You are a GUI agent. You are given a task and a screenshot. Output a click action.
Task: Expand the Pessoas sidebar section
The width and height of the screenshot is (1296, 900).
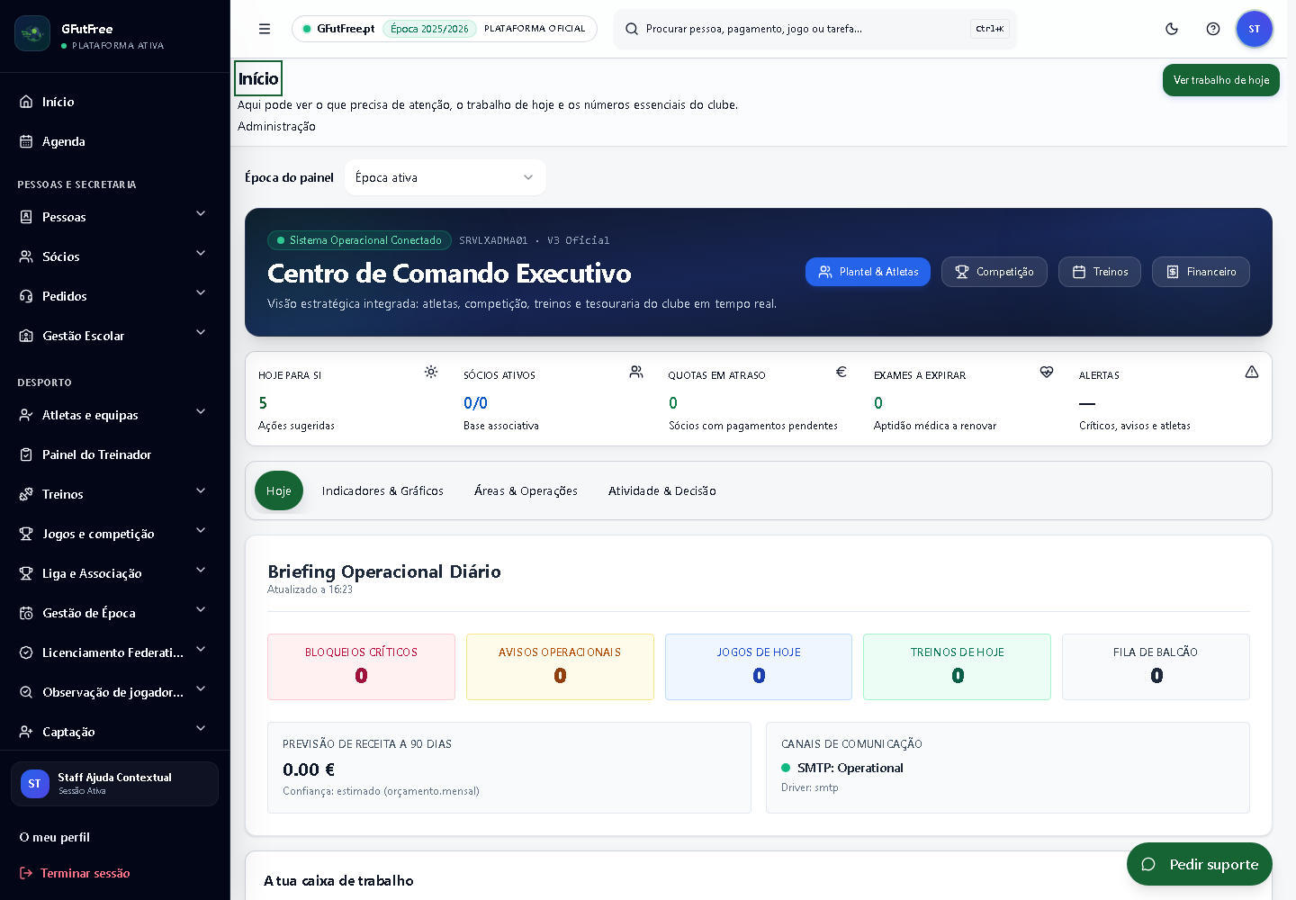coord(115,217)
